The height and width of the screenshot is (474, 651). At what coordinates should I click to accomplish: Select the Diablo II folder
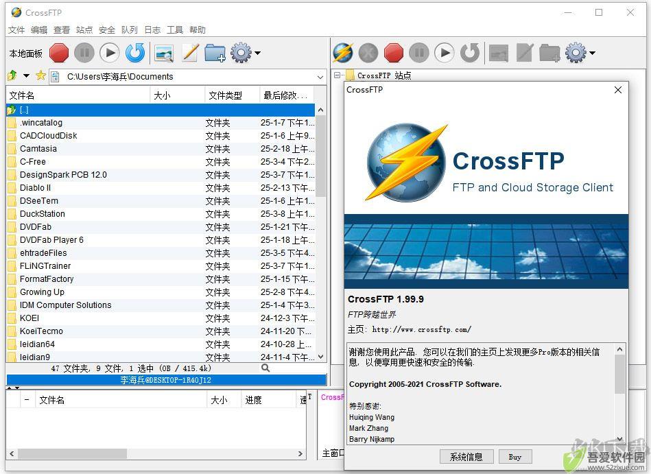click(161, 187)
